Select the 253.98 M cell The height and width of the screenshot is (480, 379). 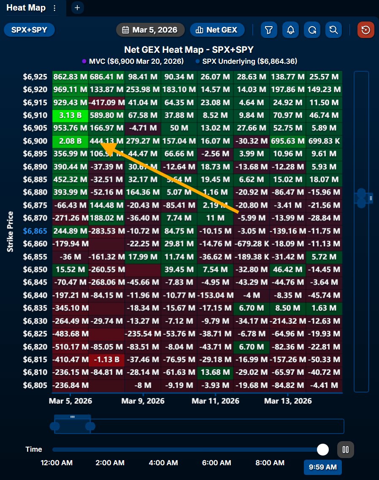click(143, 89)
